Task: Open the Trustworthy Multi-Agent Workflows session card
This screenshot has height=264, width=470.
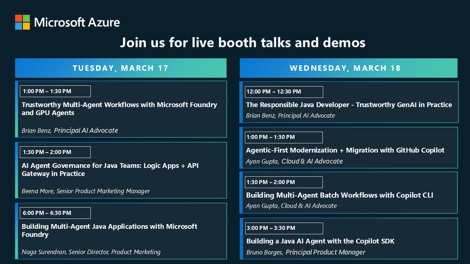Action: (119, 109)
